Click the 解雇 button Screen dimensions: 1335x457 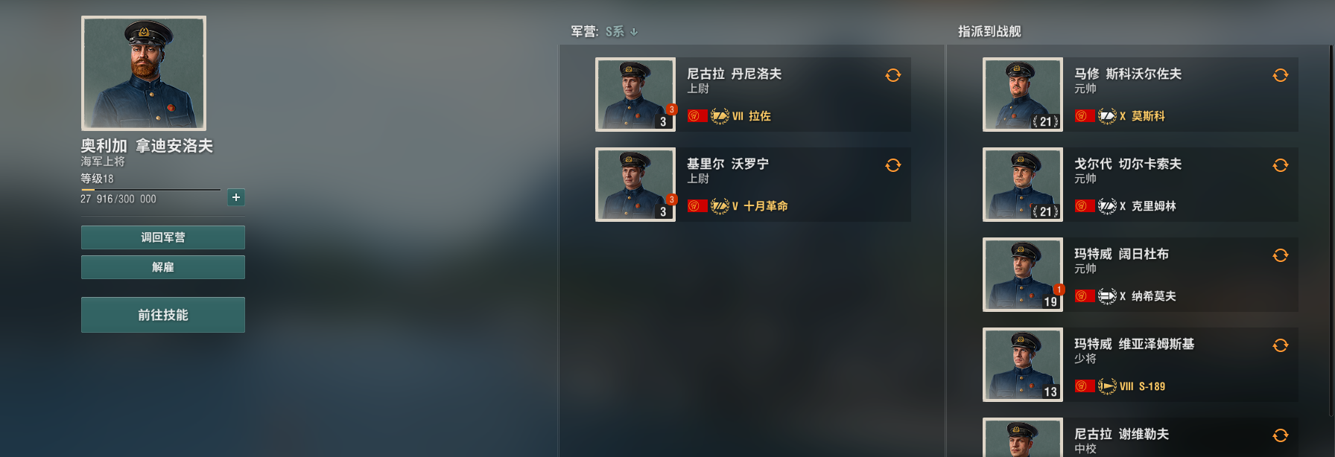point(163,267)
